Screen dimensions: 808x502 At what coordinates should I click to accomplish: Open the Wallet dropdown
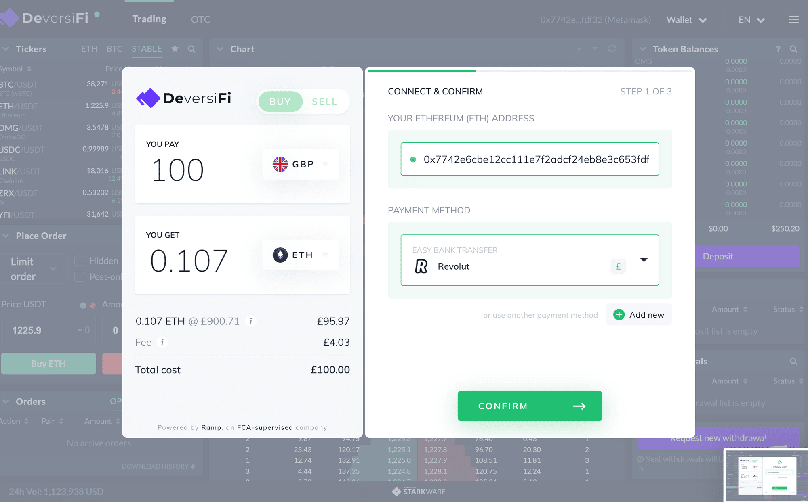click(x=686, y=20)
